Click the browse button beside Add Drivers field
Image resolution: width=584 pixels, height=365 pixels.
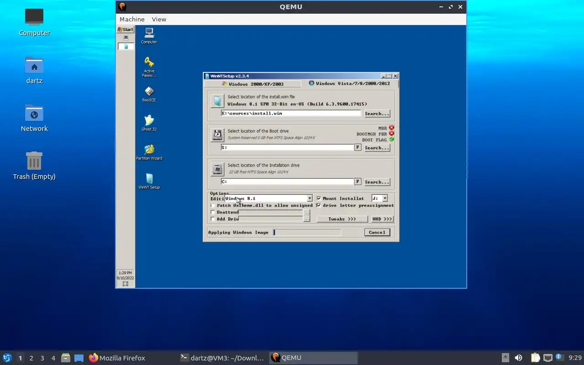point(307,219)
